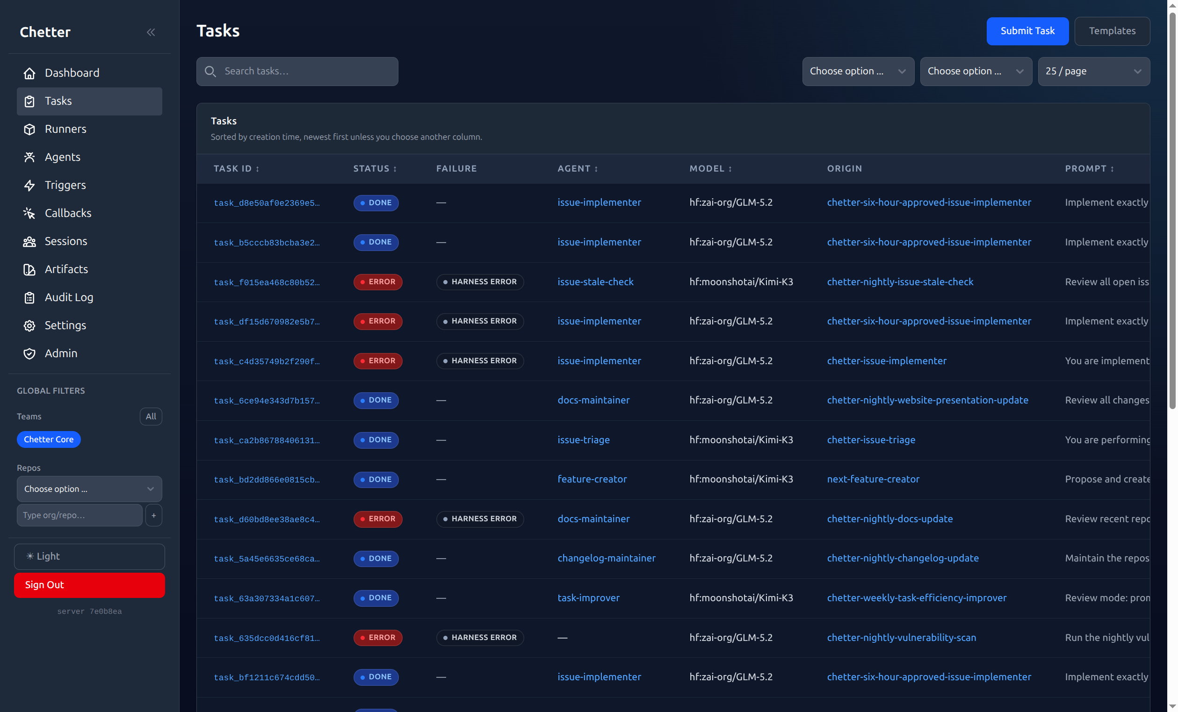
Task: Click the page vertical scrollbar
Action: (x=1172, y=210)
